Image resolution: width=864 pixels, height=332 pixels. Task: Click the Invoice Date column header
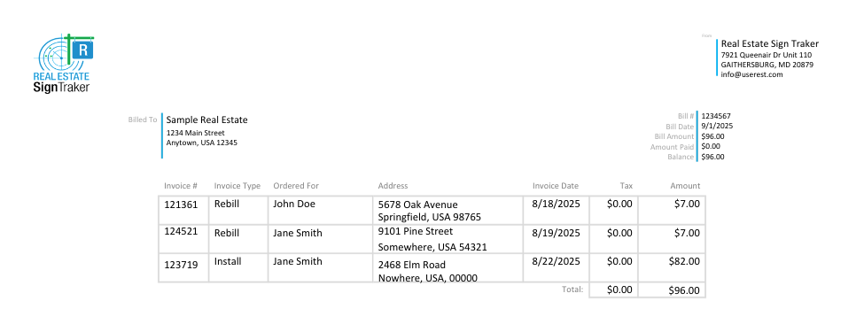pos(556,186)
